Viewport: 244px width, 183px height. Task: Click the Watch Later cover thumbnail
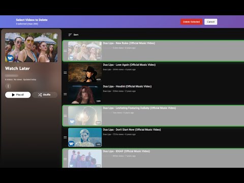31,47
